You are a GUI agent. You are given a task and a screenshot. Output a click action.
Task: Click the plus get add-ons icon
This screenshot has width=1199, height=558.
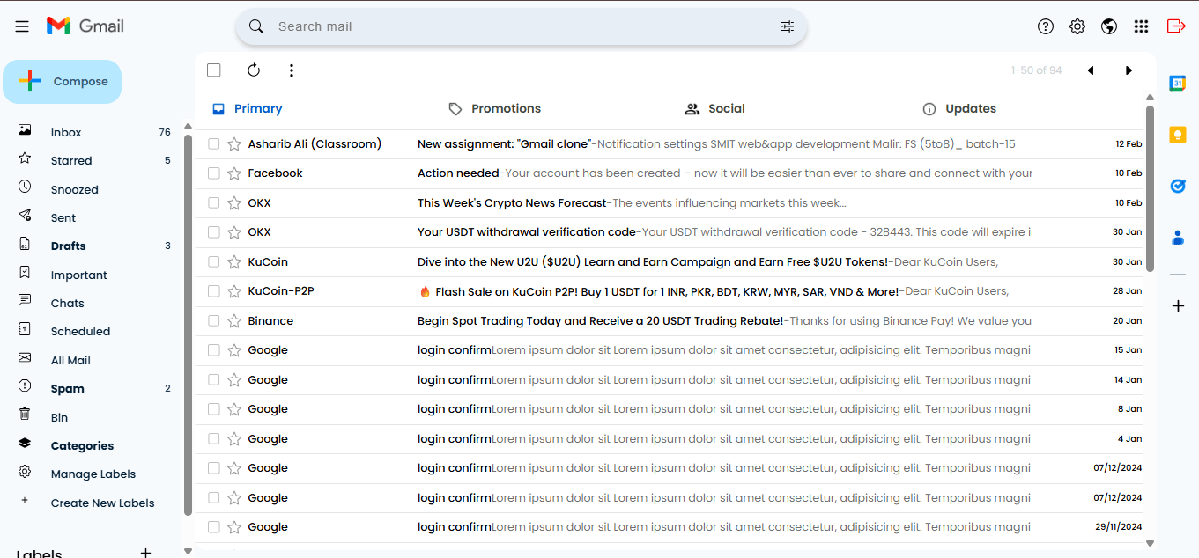pos(1178,306)
